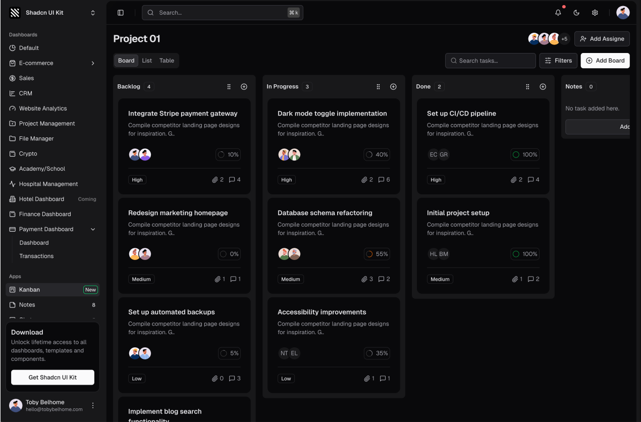The height and width of the screenshot is (422, 641).
Task: Click attachment icon on Accessibility improvements card
Action: click(366, 379)
